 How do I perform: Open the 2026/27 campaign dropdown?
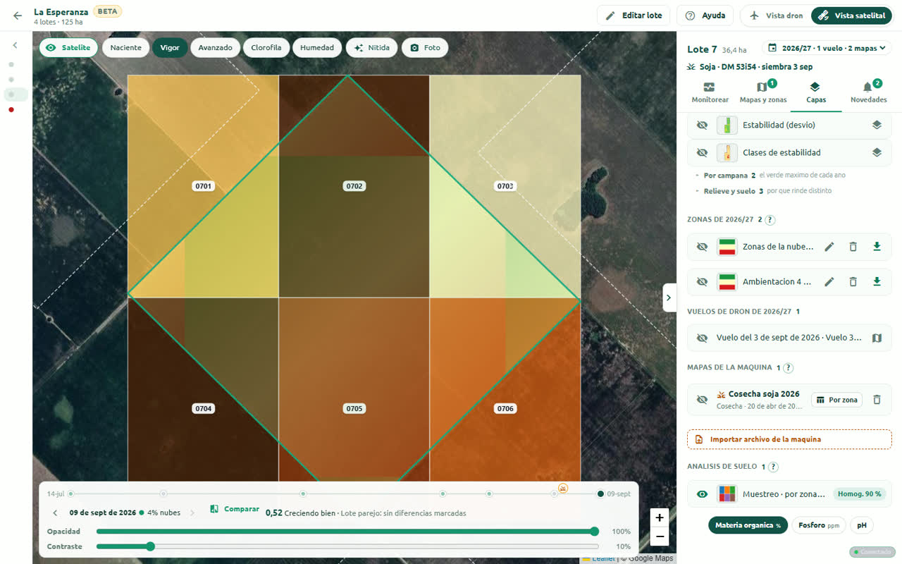pos(827,48)
